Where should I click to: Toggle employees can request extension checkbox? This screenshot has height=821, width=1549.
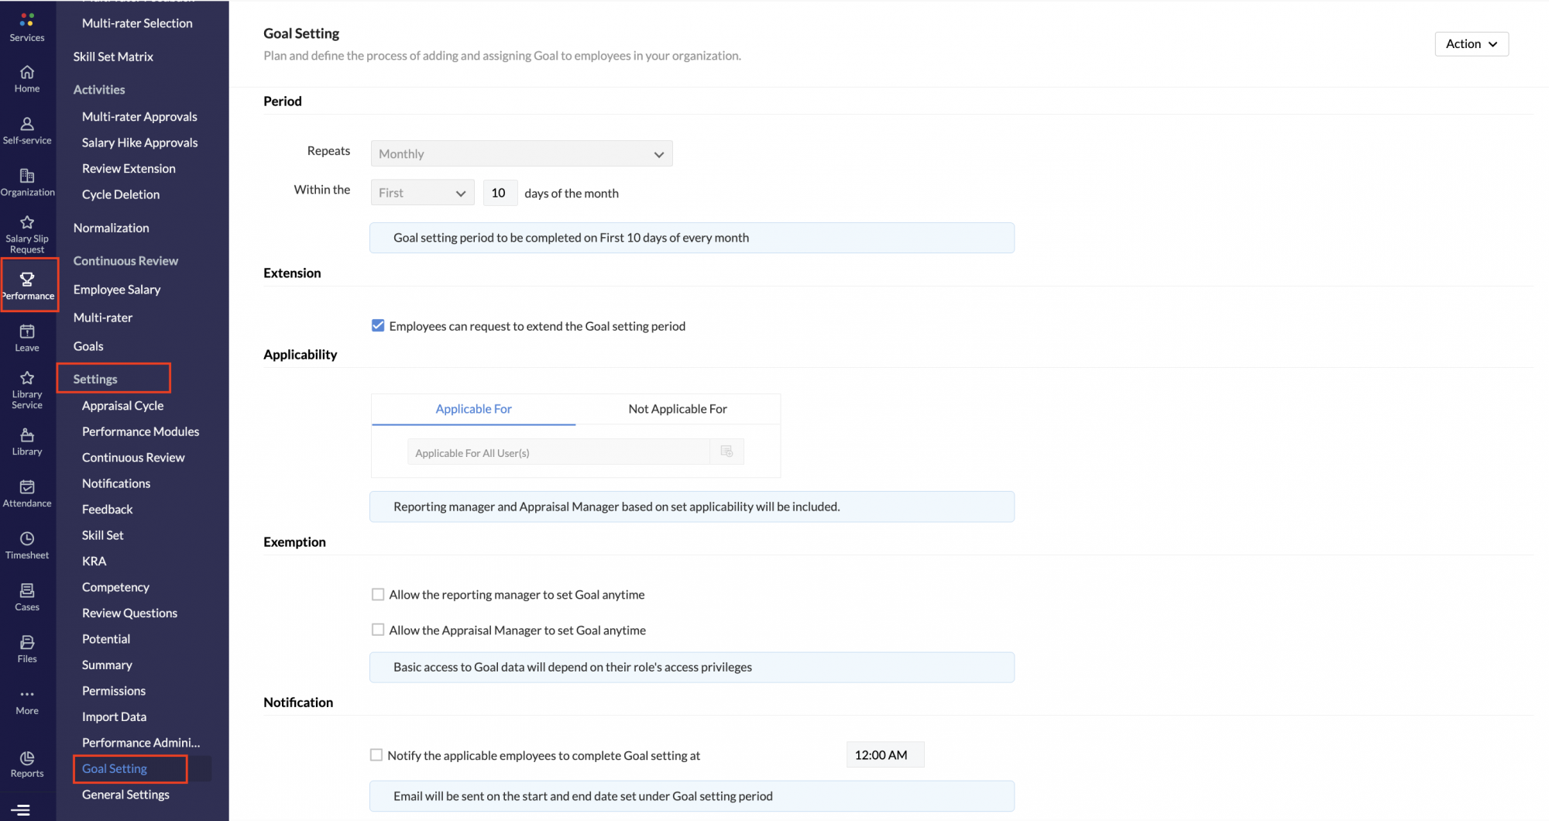pyautogui.click(x=378, y=325)
